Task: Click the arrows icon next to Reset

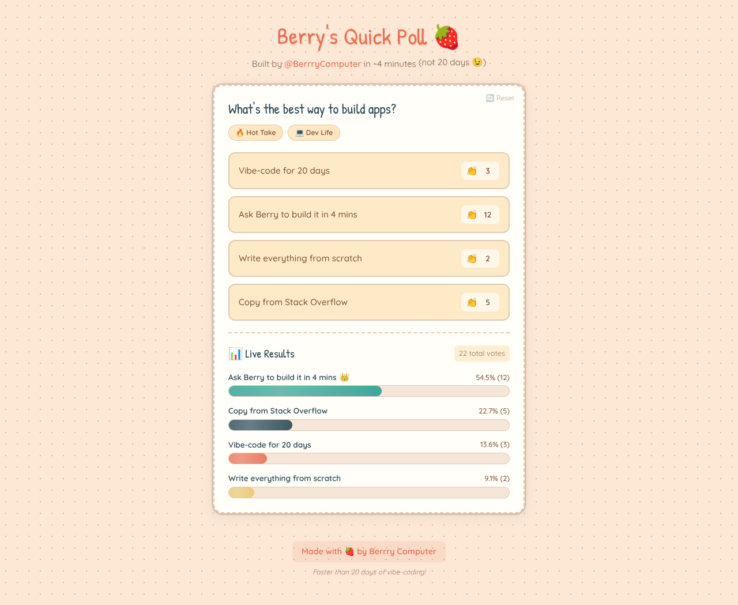Action: pos(489,98)
